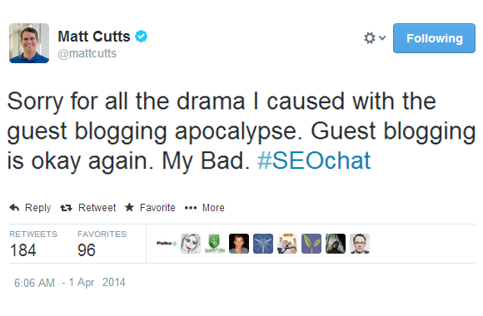483x316 pixels.
Task: Open the More ellipsis icon
Action: pyautogui.click(x=191, y=208)
